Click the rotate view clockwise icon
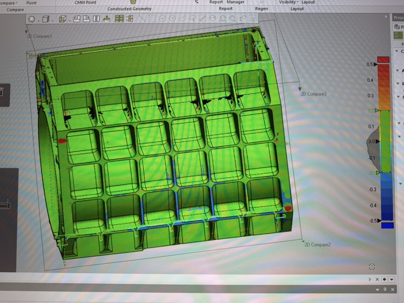Image resolution: width=404 pixels, height=303 pixels. click(86, 19)
